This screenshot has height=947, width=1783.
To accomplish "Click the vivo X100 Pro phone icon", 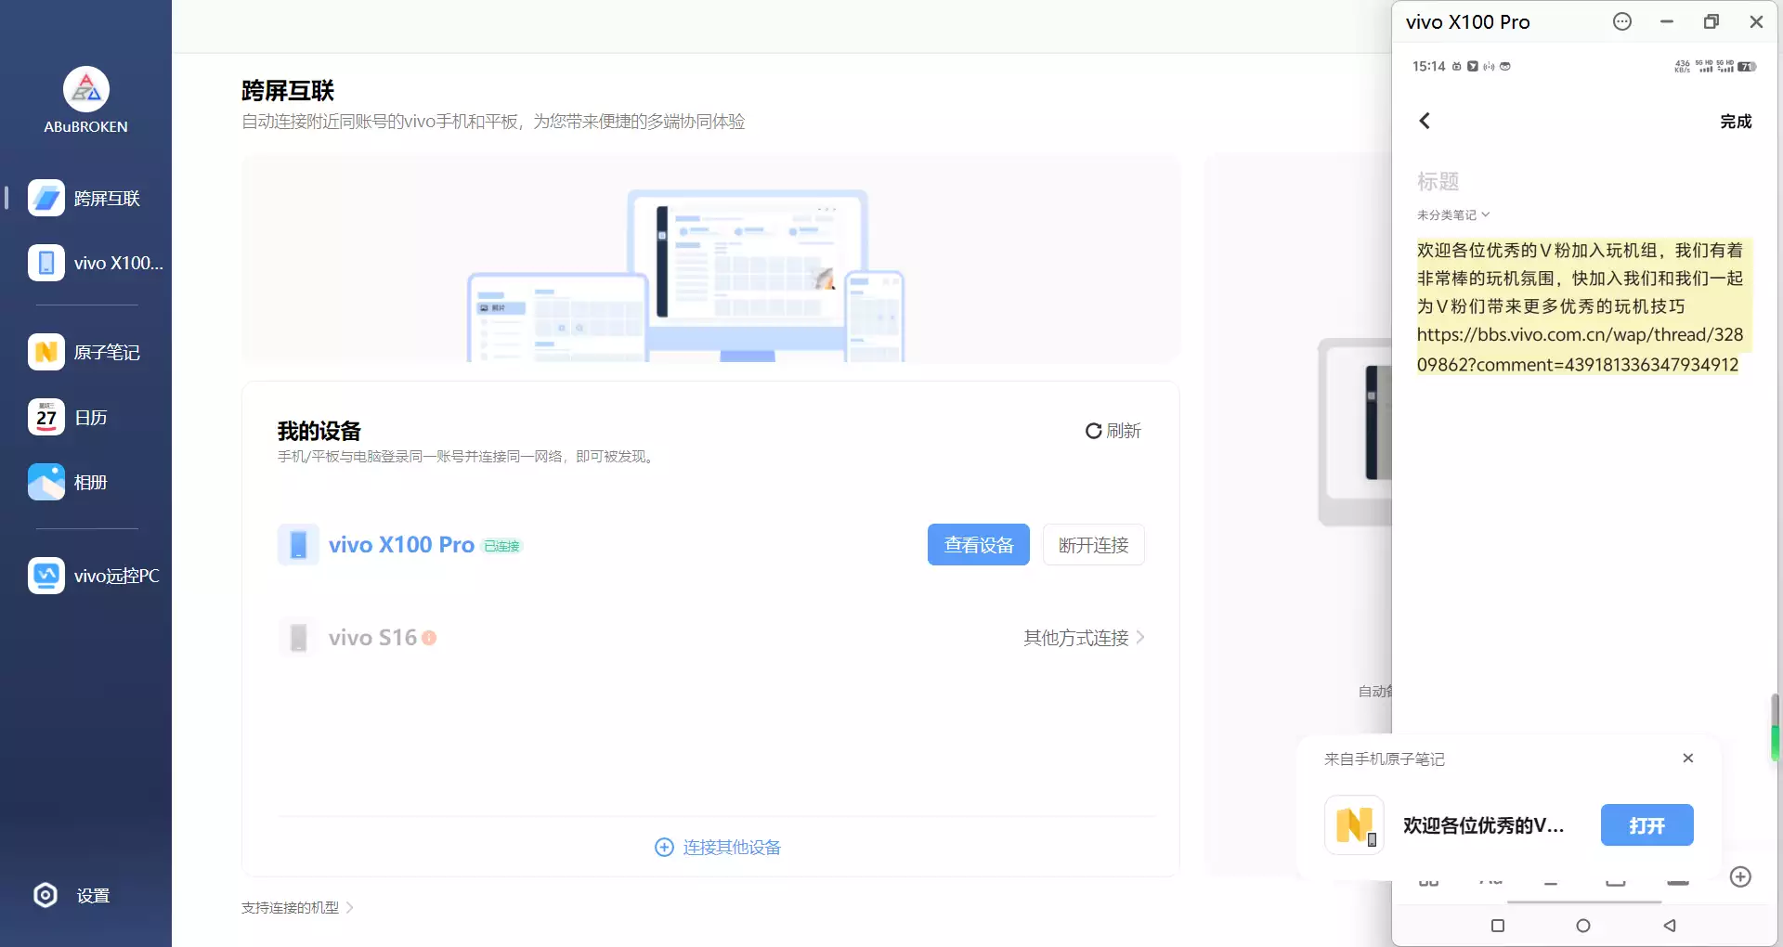I will (298, 545).
